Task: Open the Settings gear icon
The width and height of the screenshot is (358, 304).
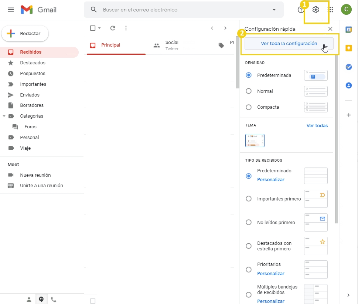Action: (x=316, y=10)
